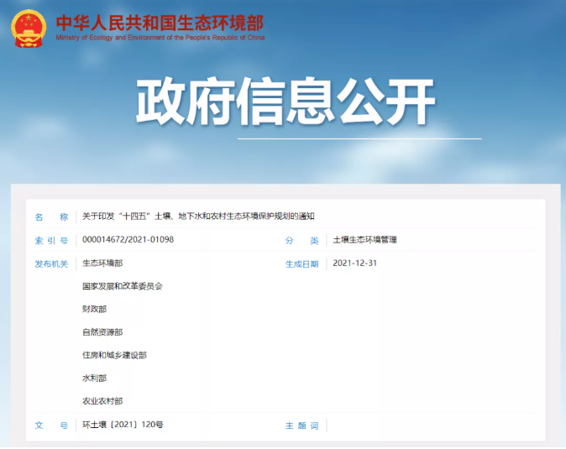This screenshot has width=566, height=449.
Task: Click the national emblem logo
Action: (x=31, y=29)
